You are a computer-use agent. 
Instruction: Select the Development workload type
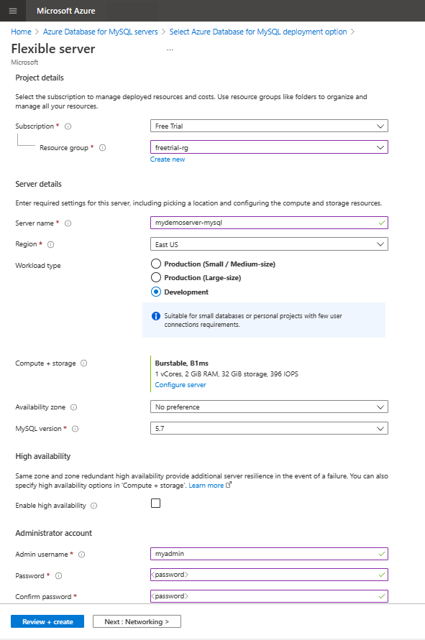point(155,292)
